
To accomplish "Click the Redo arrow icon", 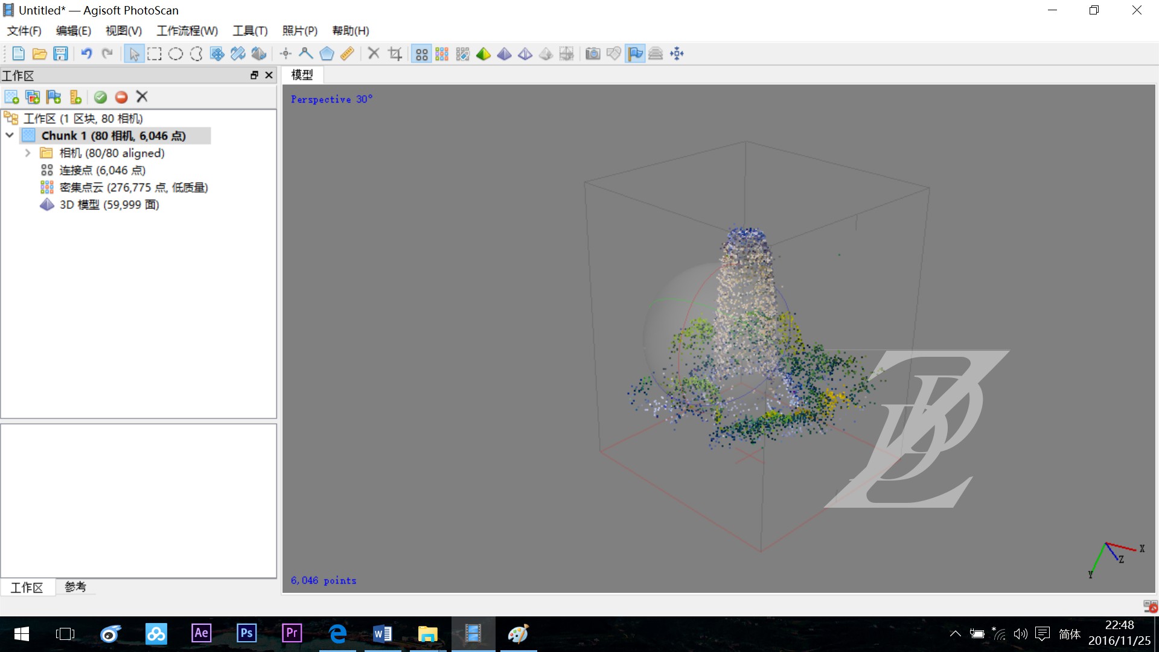I will pos(107,54).
